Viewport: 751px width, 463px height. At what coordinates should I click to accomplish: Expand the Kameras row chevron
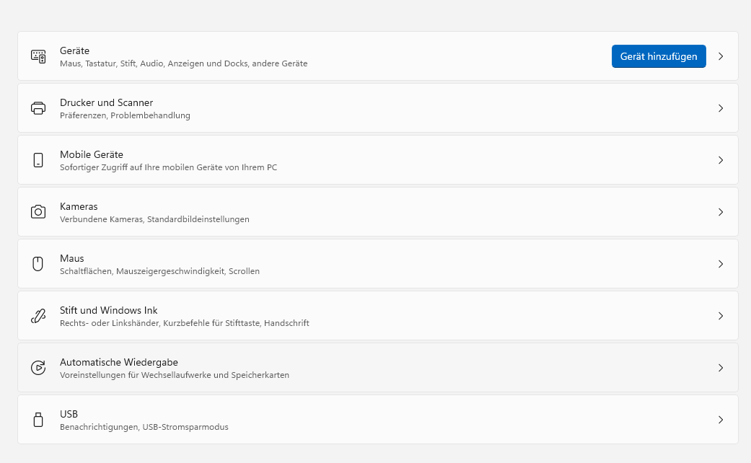[x=720, y=212]
